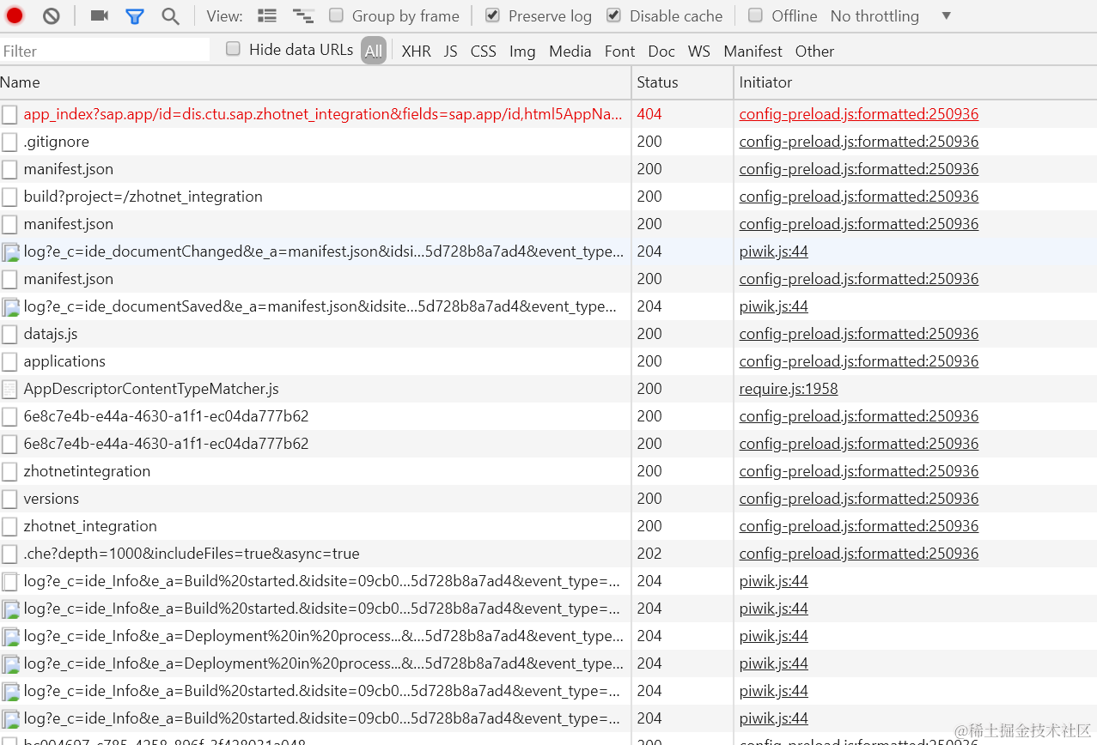Image resolution: width=1097 pixels, height=745 pixels.
Task: Open config-preload.js link for versions row
Action: click(859, 499)
